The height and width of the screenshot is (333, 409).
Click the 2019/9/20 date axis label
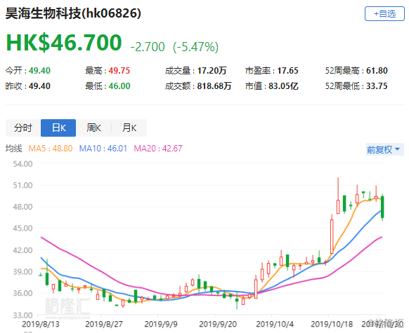[x=218, y=324]
